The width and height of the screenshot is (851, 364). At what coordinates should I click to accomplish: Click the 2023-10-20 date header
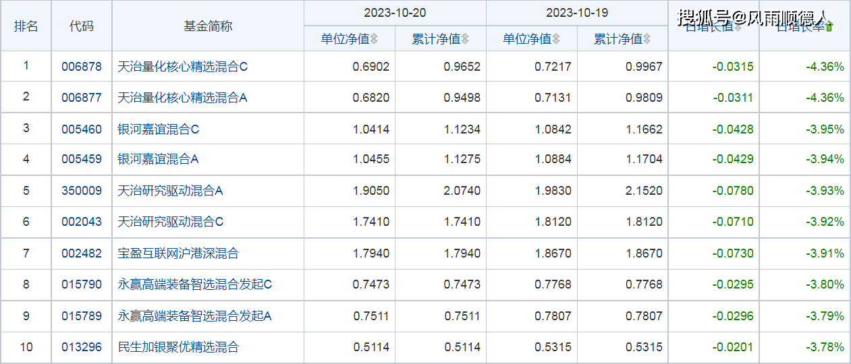coord(395,13)
